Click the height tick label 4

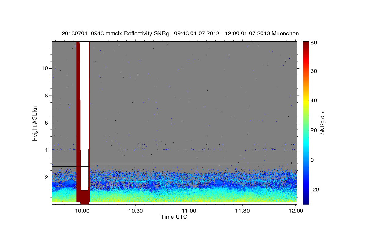[x=46, y=150]
